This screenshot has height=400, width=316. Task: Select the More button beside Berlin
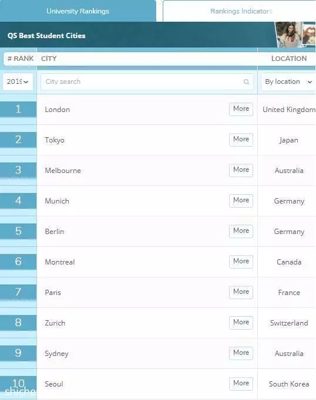241,231
